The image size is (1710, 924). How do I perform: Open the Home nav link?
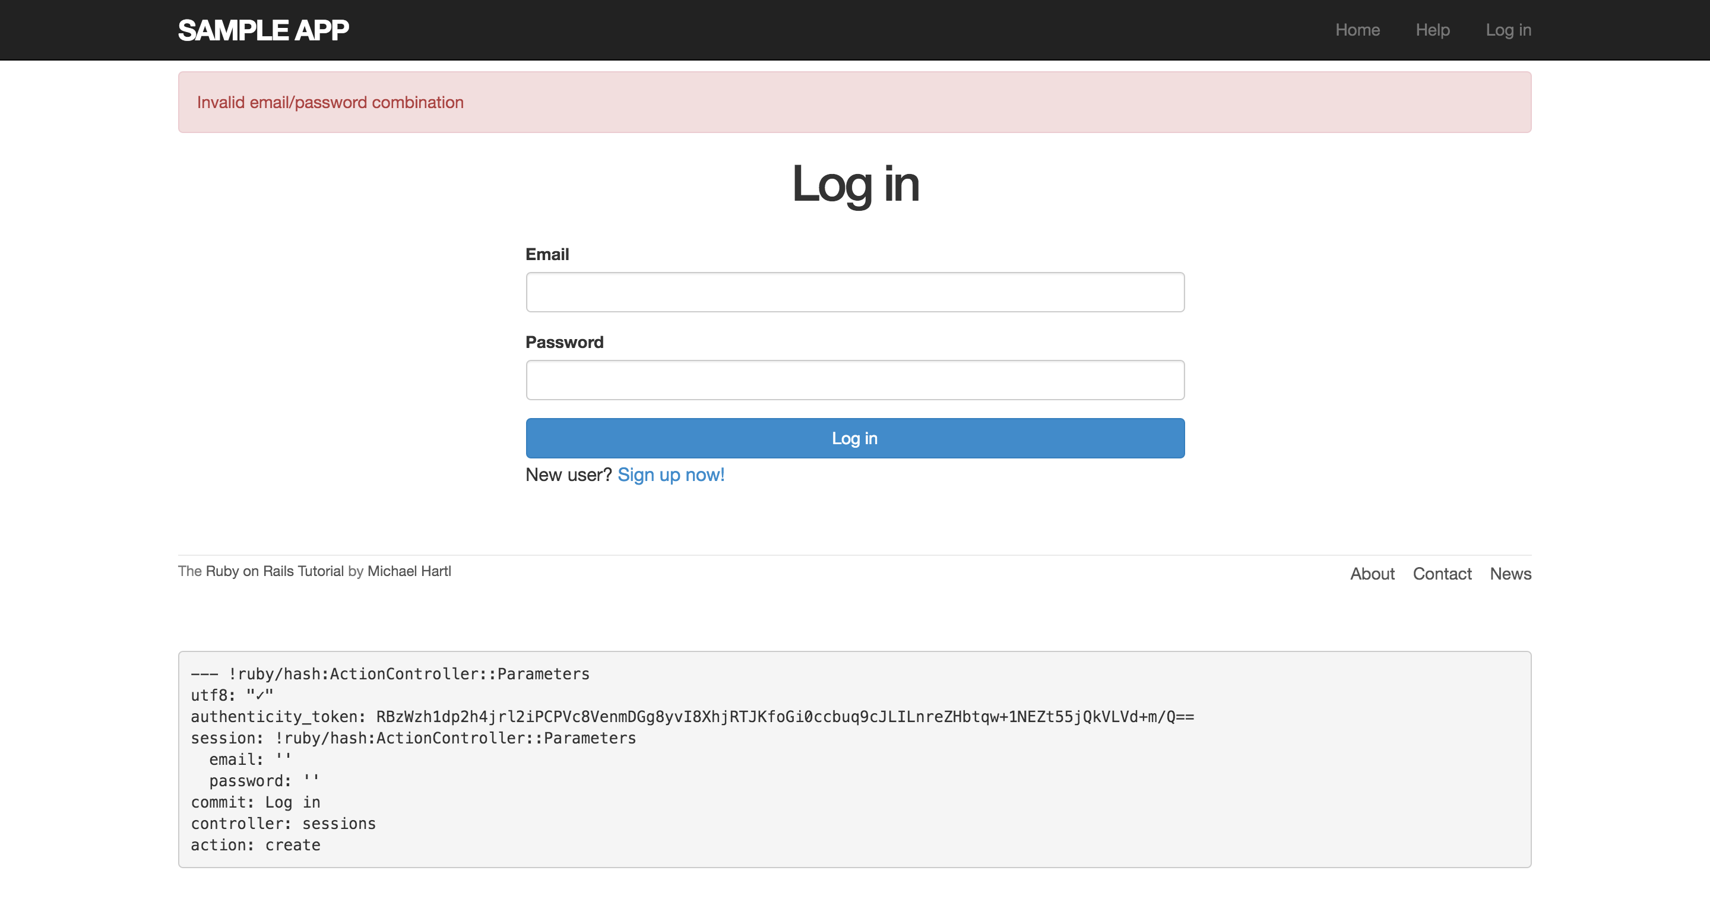tap(1357, 30)
